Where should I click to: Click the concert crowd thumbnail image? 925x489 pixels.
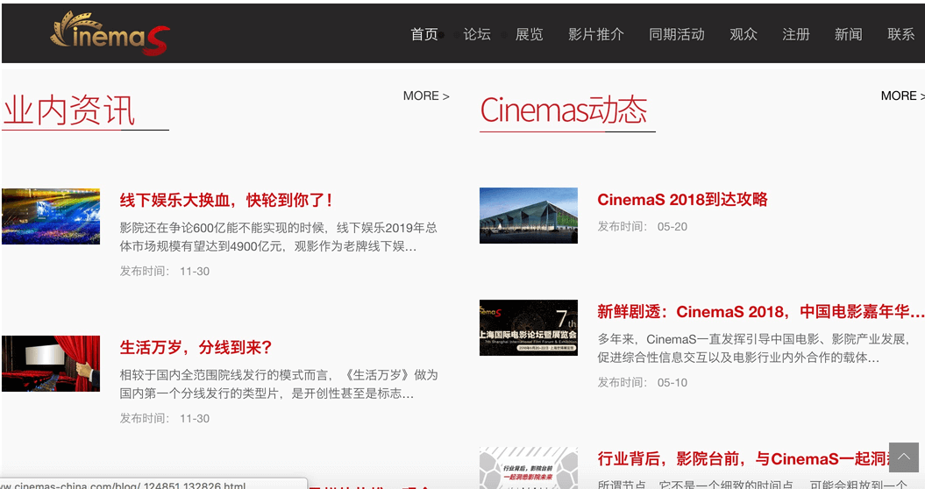click(x=51, y=216)
